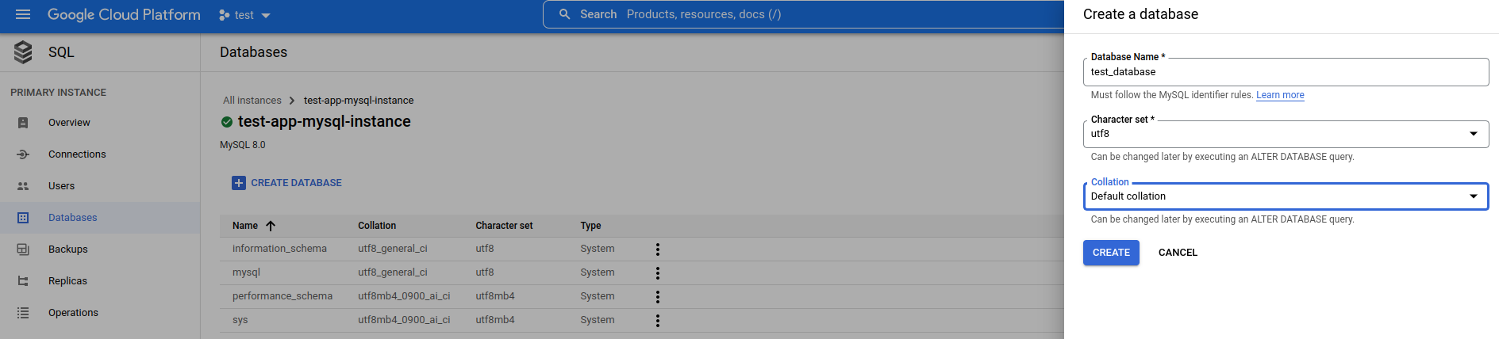Click PRIMARY INSTANCE sidebar heading
The image size is (1499, 339).
[58, 93]
